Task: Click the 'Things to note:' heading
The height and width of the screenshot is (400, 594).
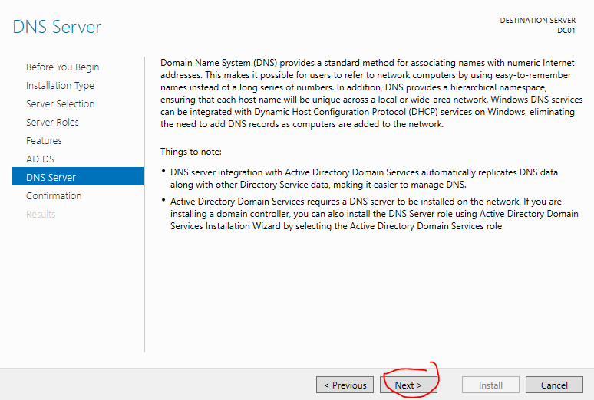Action: click(191, 152)
